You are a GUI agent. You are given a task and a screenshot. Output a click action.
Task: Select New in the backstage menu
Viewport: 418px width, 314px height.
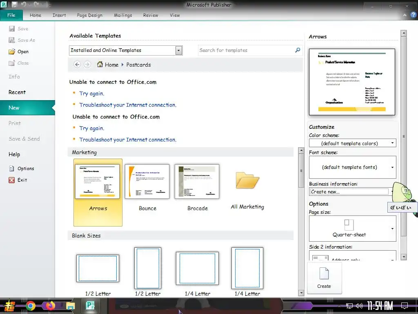[x=27, y=108]
